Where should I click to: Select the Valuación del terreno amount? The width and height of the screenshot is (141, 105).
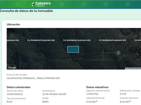[x=125, y=102]
